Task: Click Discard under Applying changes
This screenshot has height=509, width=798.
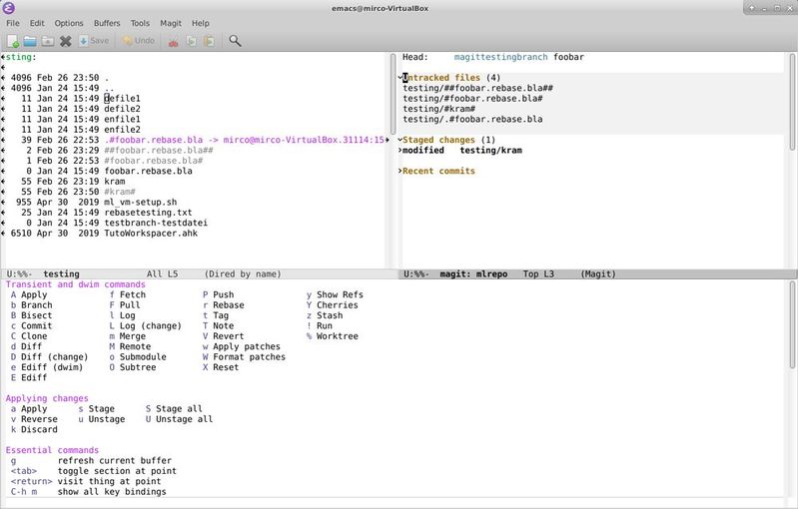Action: pyautogui.click(x=34, y=430)
